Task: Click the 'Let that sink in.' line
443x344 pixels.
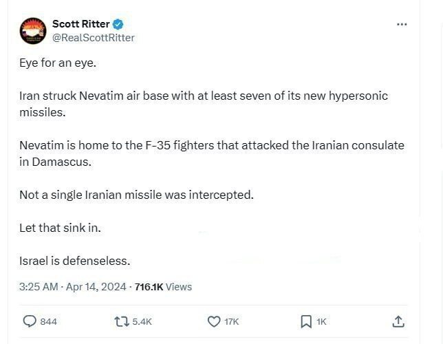Action: 60,228
